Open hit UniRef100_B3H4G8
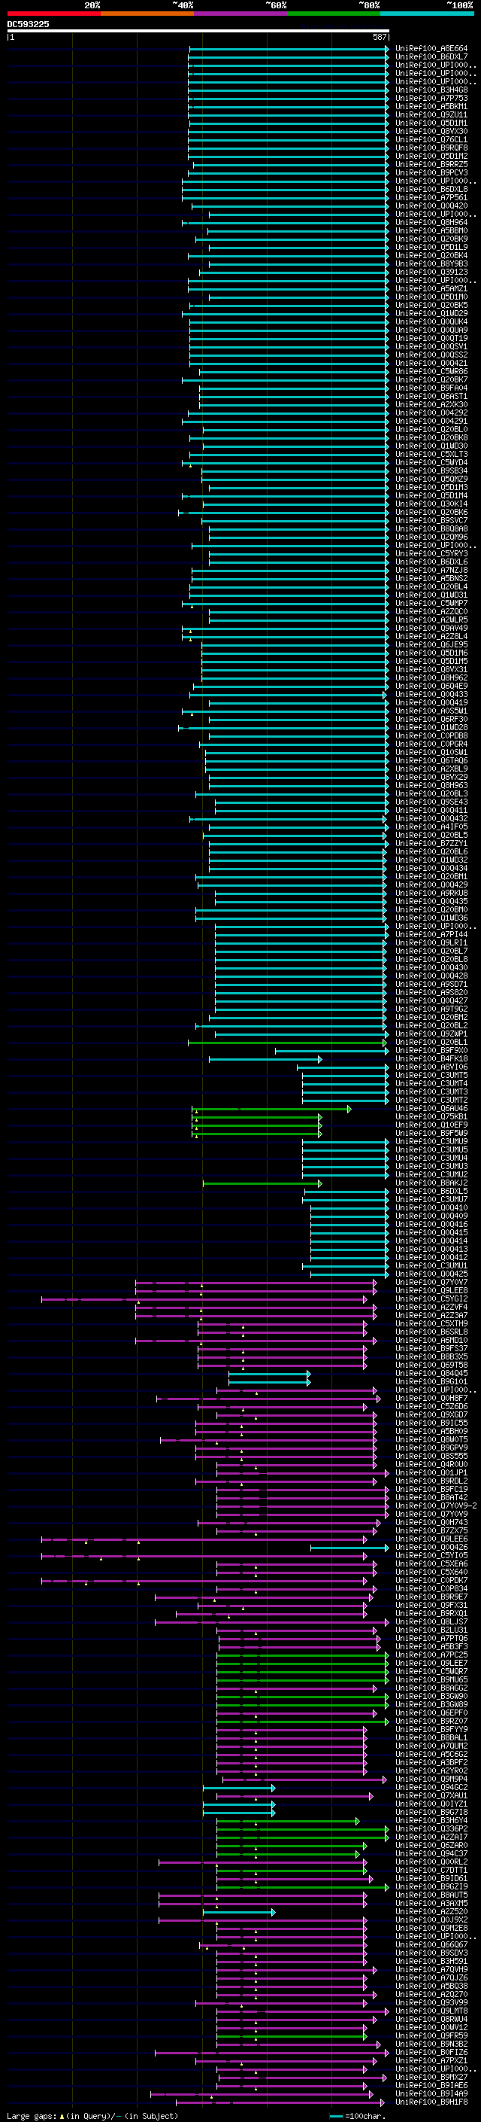This screenshot has height=2122, width=481. (431, 90)
